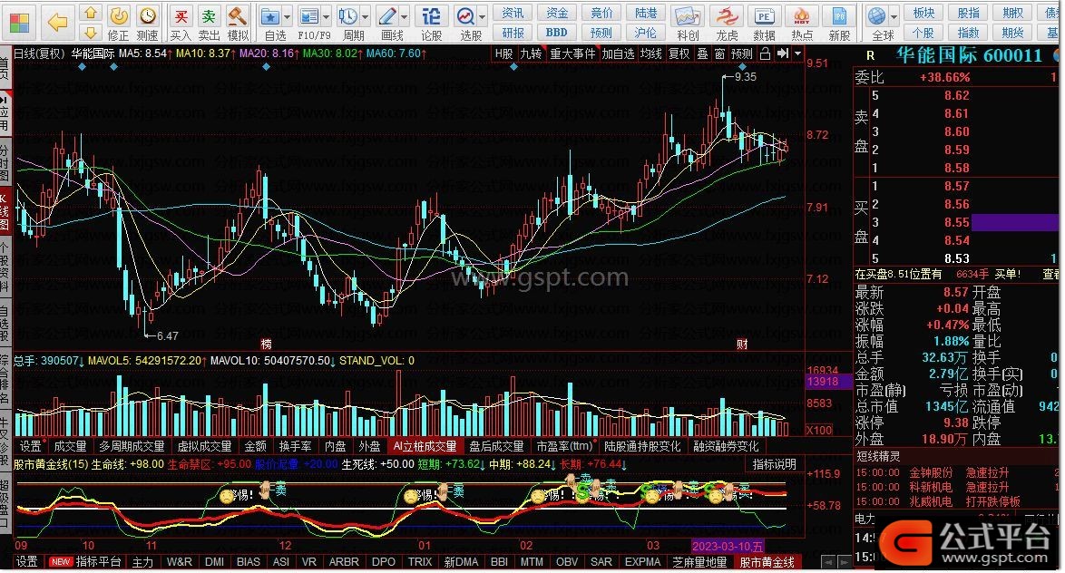Select the 市盈率(ttm) tab
Viewport: 1065px width, 573px height.
[563, 446]
